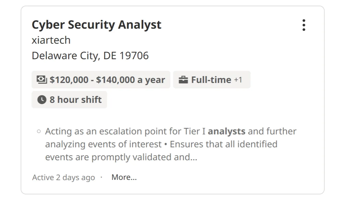337x199 pixels.
Task: Expand the job snippet with More...
Action: click(124, 178)
